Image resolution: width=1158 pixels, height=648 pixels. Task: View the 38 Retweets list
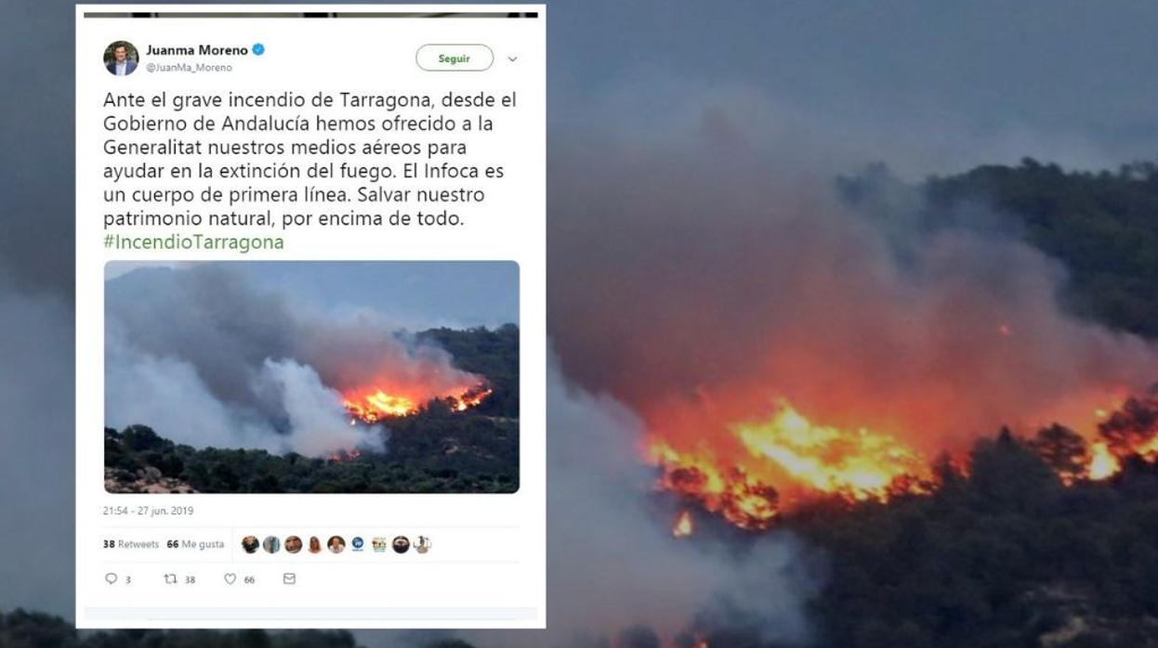pyautogui.click(x=131, y=544)
